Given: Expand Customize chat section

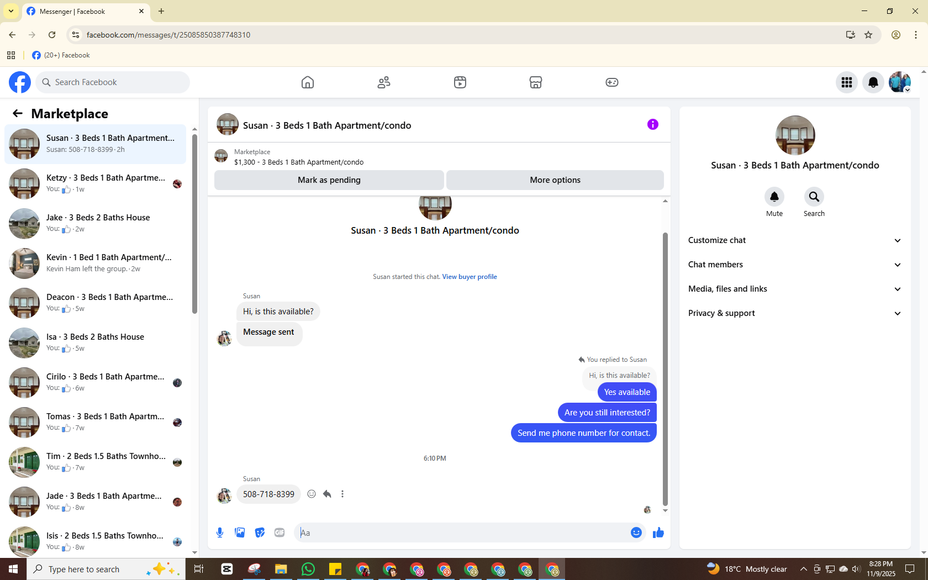Looking at the screenshot, I should click(x=795, y=240).
